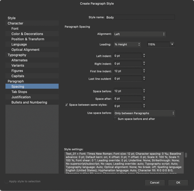Viewport: 194px width, 191px height.
Task: Click the Space after value field
Action: click(128, 98)
